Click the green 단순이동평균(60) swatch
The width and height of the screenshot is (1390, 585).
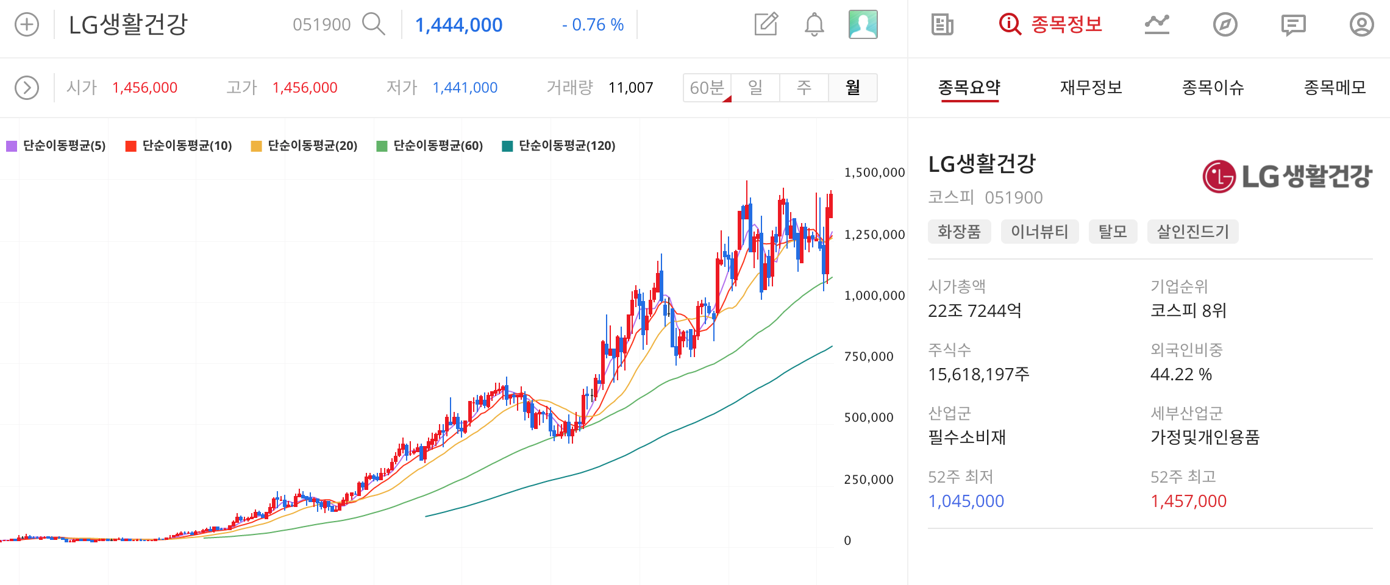[x=382, y=146]
